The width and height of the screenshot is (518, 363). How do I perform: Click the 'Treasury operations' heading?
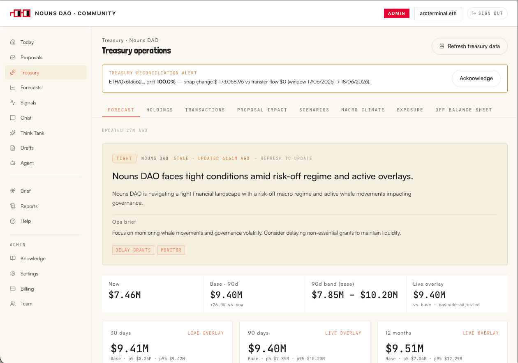(136, 51)
